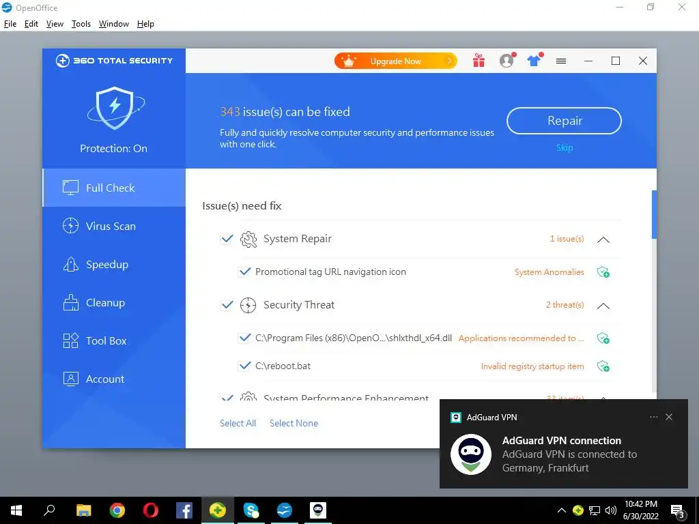The image size is (699, 524).
Task: Collapse the Security Threat section
Action: pyautogui.click(x=603, y=306)
